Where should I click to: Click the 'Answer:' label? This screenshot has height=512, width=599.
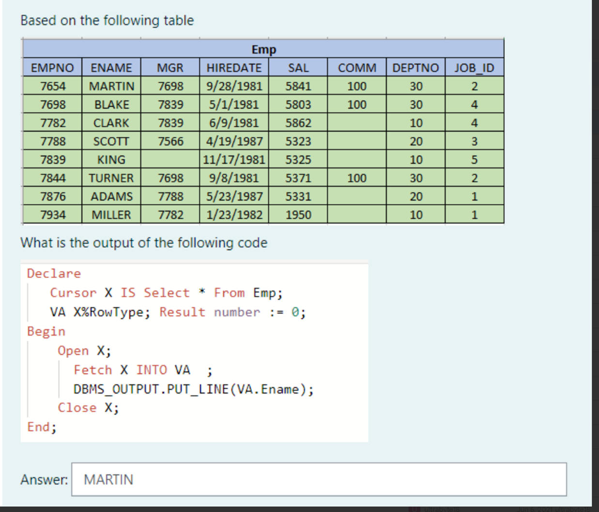(44, 480)
